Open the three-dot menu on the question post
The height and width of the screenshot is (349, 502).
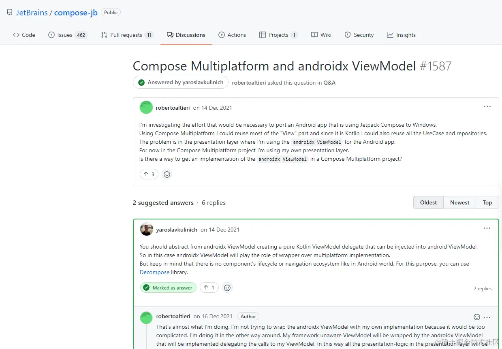(487, 106)
